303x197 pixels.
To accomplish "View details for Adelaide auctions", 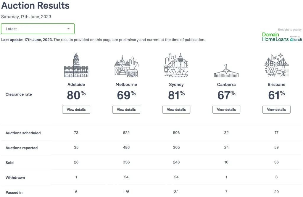I will [x=76, y=109].
